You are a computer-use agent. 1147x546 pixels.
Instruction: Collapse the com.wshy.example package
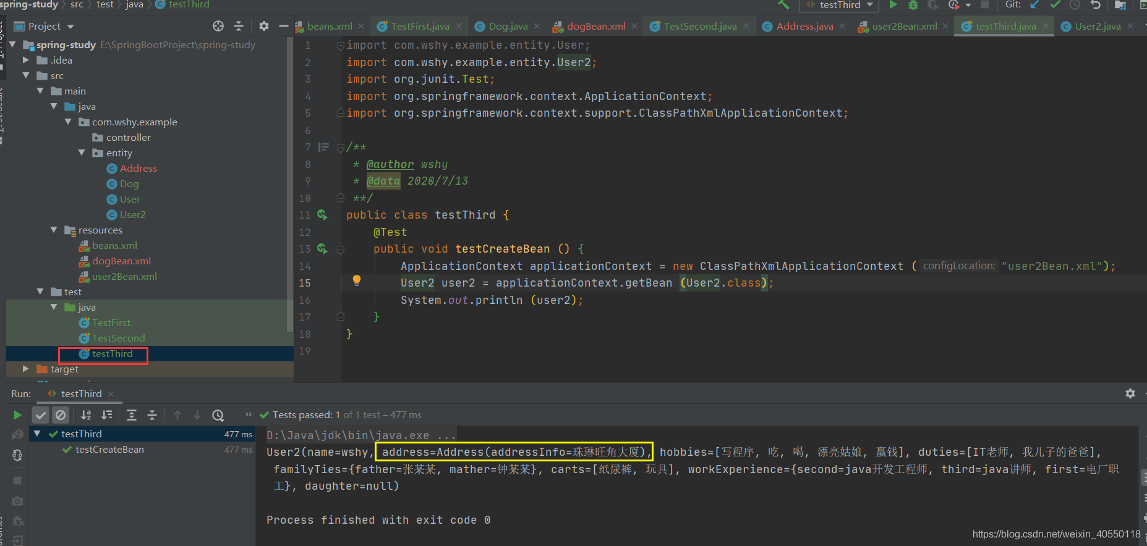tap(68, 122)
